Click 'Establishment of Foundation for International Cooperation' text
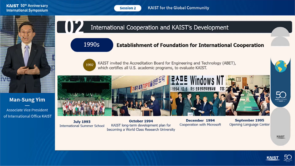 (190, 45)
